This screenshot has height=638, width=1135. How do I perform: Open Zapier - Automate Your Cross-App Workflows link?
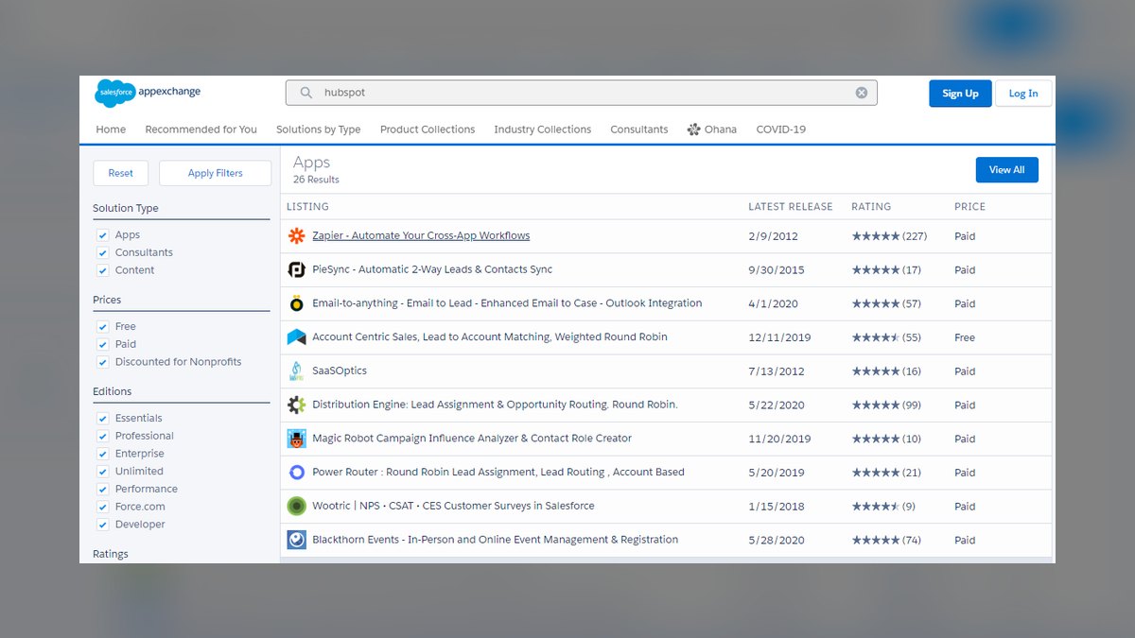(x=421, y=236)
